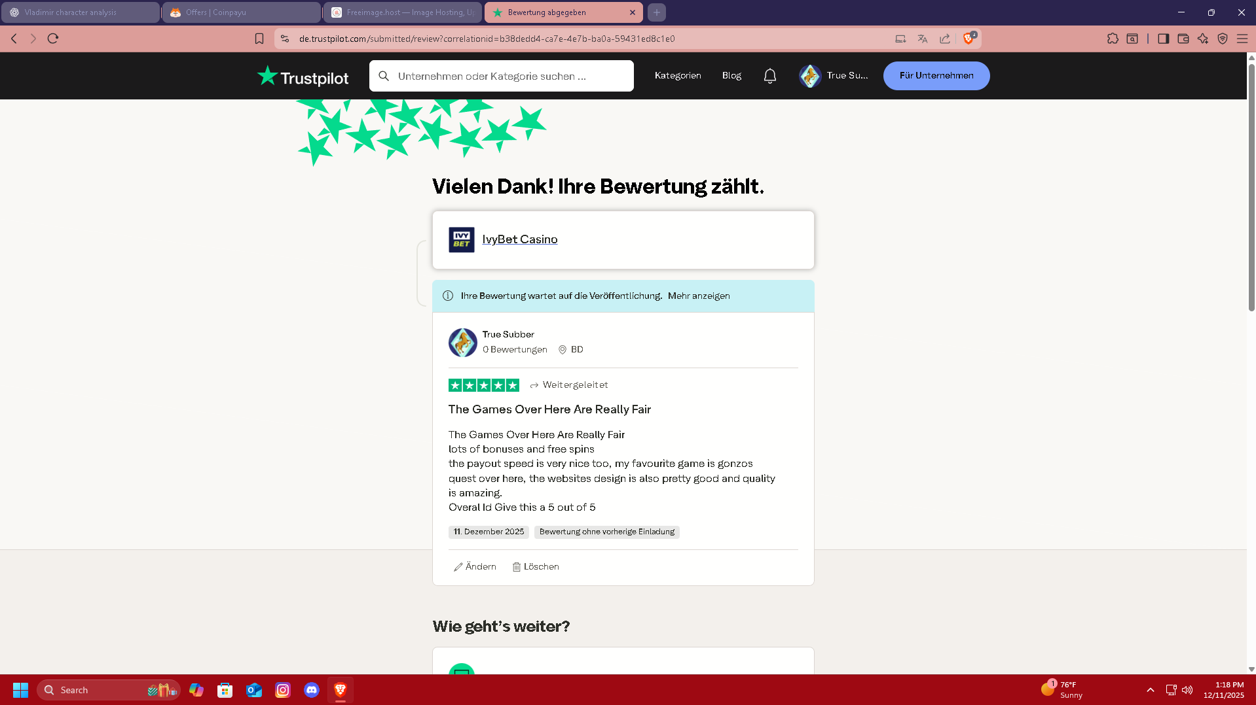
Task: Click the review title The Games Over Here
Action: [549, 409]
